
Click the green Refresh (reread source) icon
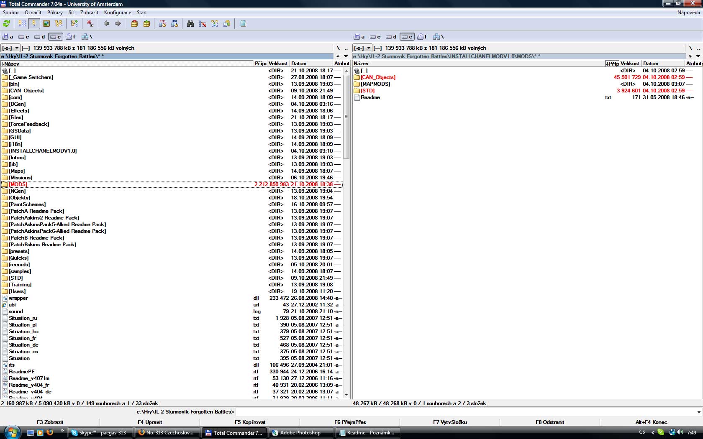pyautogui.click(x=6, y=24)
